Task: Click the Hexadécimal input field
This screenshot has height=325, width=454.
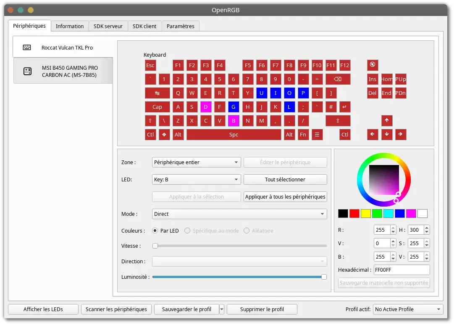Action: [x=402, y=270]
